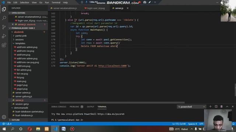Open the View menu

[x=34, y=3]
